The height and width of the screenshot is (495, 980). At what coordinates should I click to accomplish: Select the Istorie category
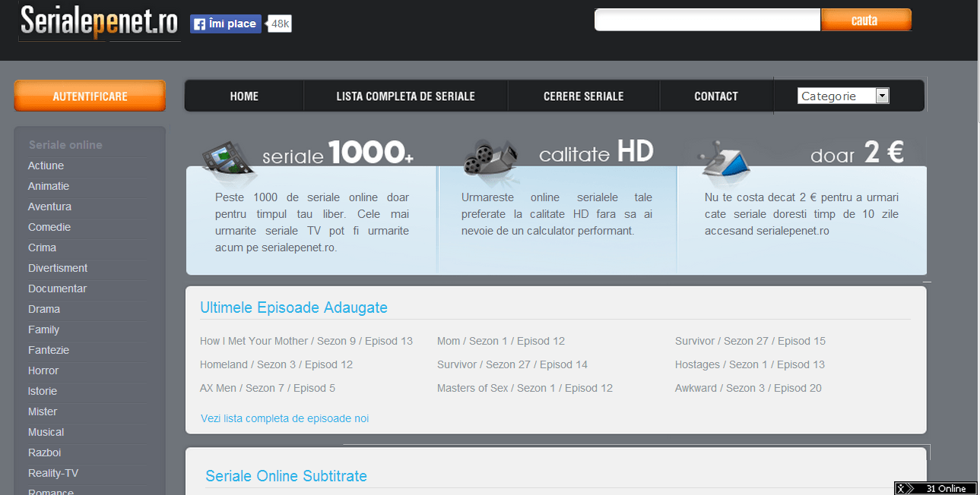[43, 391]
